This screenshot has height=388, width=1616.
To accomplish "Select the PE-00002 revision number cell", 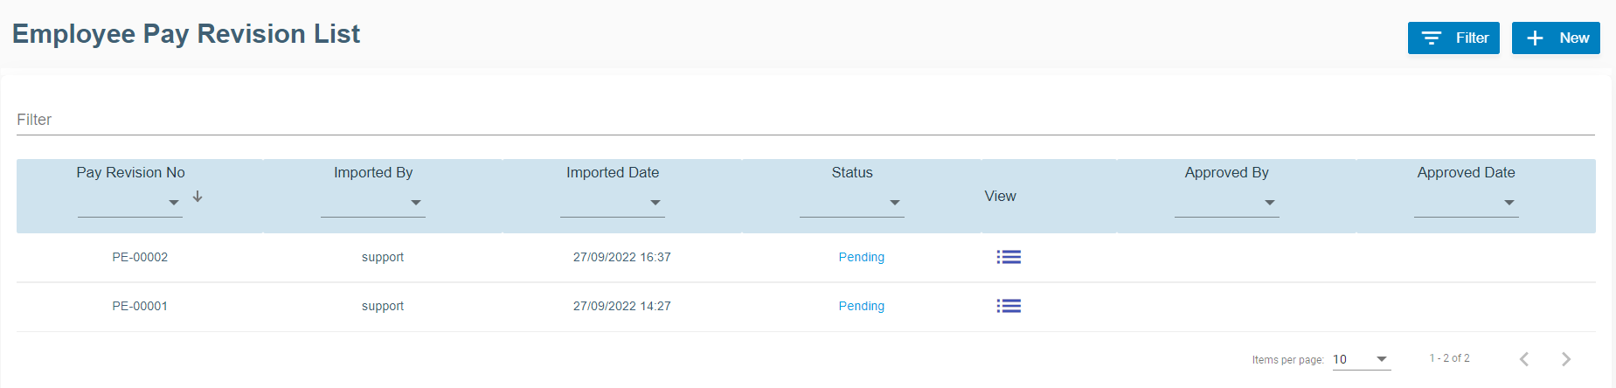I will (140, 257).
